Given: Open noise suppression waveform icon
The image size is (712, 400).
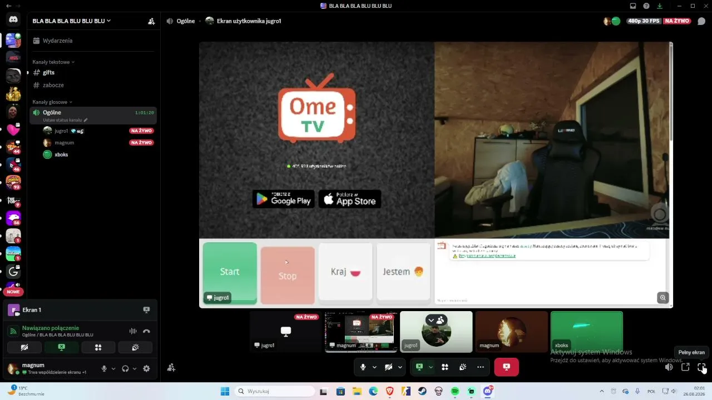Looking at the screenshot, I should [133, 331].
